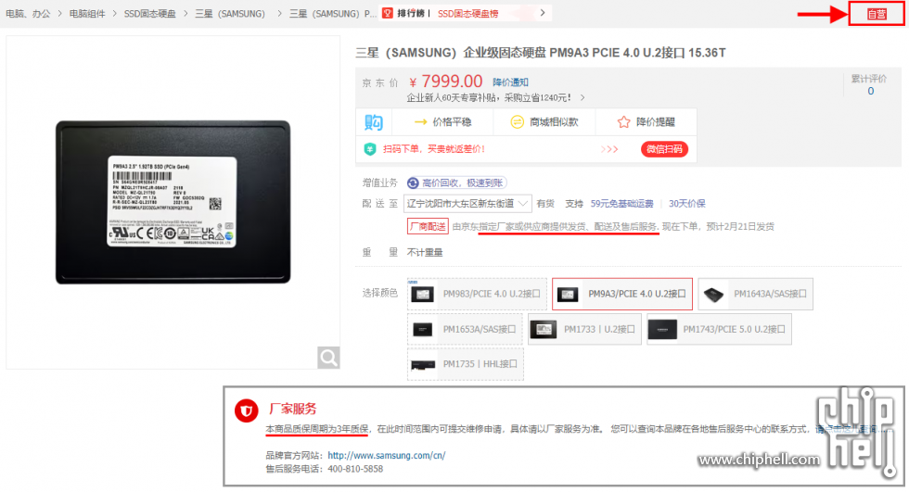
Task: Select the PM983/PCIE 4.0 U.2接口 option
Action: point(477,294)
